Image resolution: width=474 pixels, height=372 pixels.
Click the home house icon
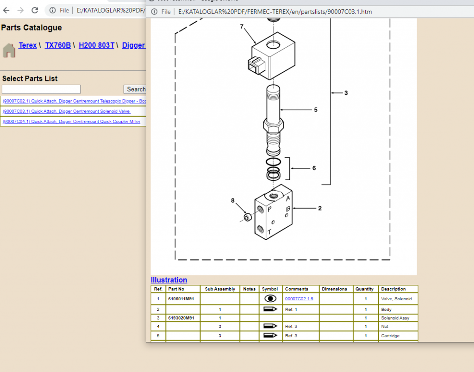click(x=8, y=50)
